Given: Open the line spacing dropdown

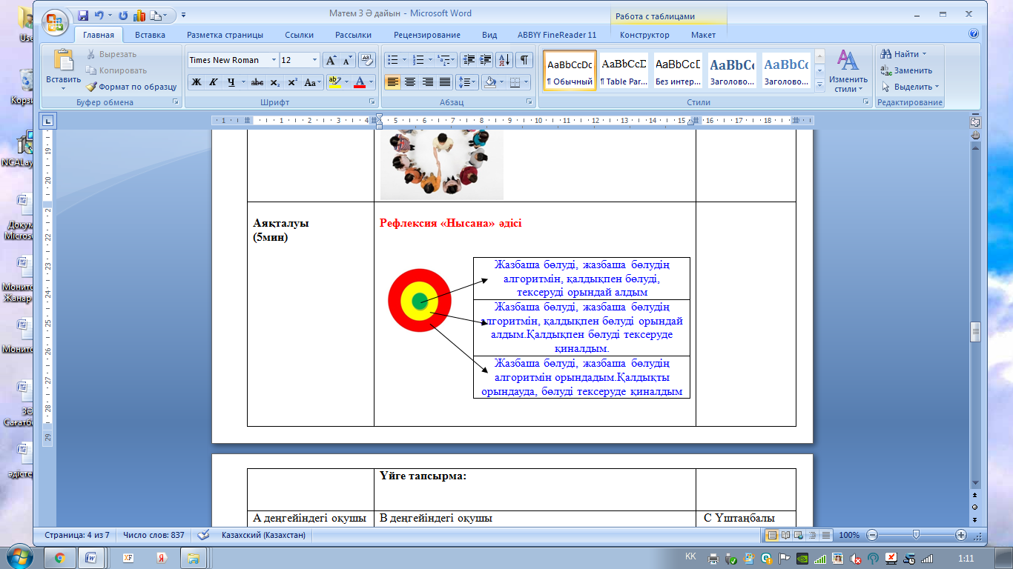Looking at the screenshot, I should pos(467,81).
